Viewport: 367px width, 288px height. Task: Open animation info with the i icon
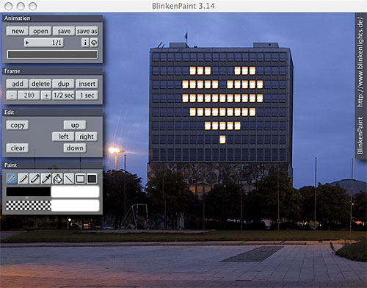click(x=85, y=43)
